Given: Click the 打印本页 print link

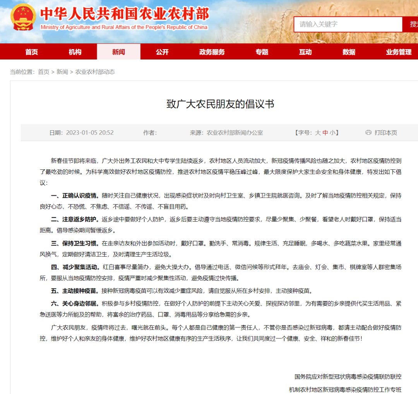Looking at the screenshot, I should point(386,133).
